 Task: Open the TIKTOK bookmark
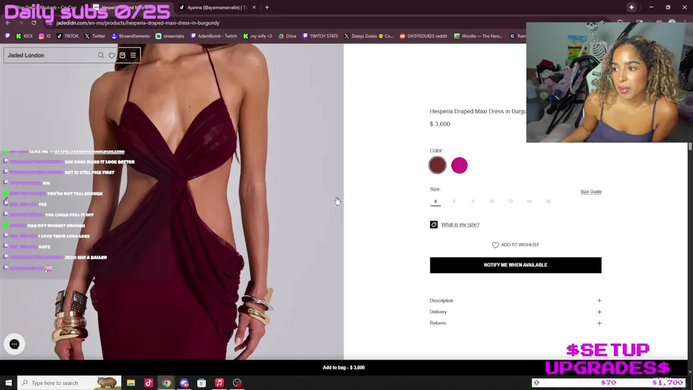coord(68,36)
